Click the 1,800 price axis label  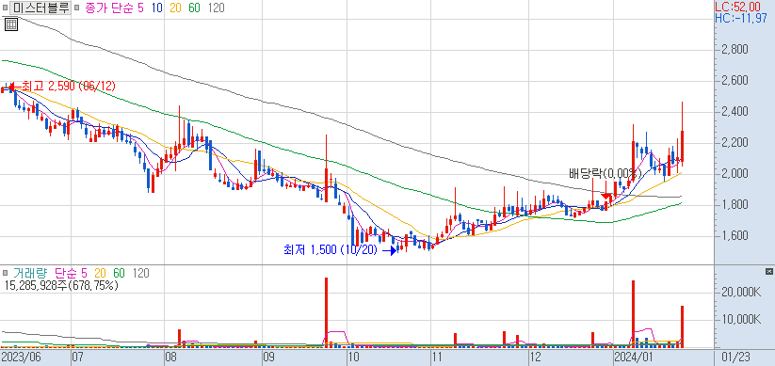pyautogui.click(x=734, y=204)
